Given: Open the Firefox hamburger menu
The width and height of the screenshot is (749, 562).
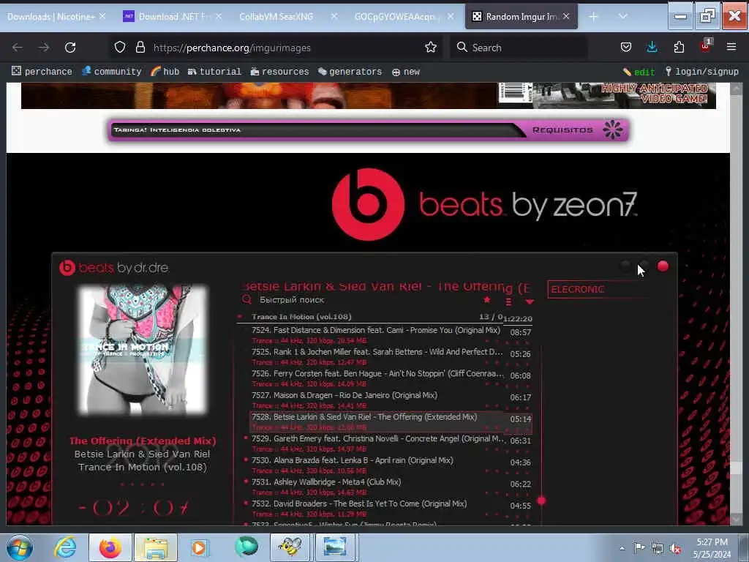Looking at the screenshot, I should [731, 48].
